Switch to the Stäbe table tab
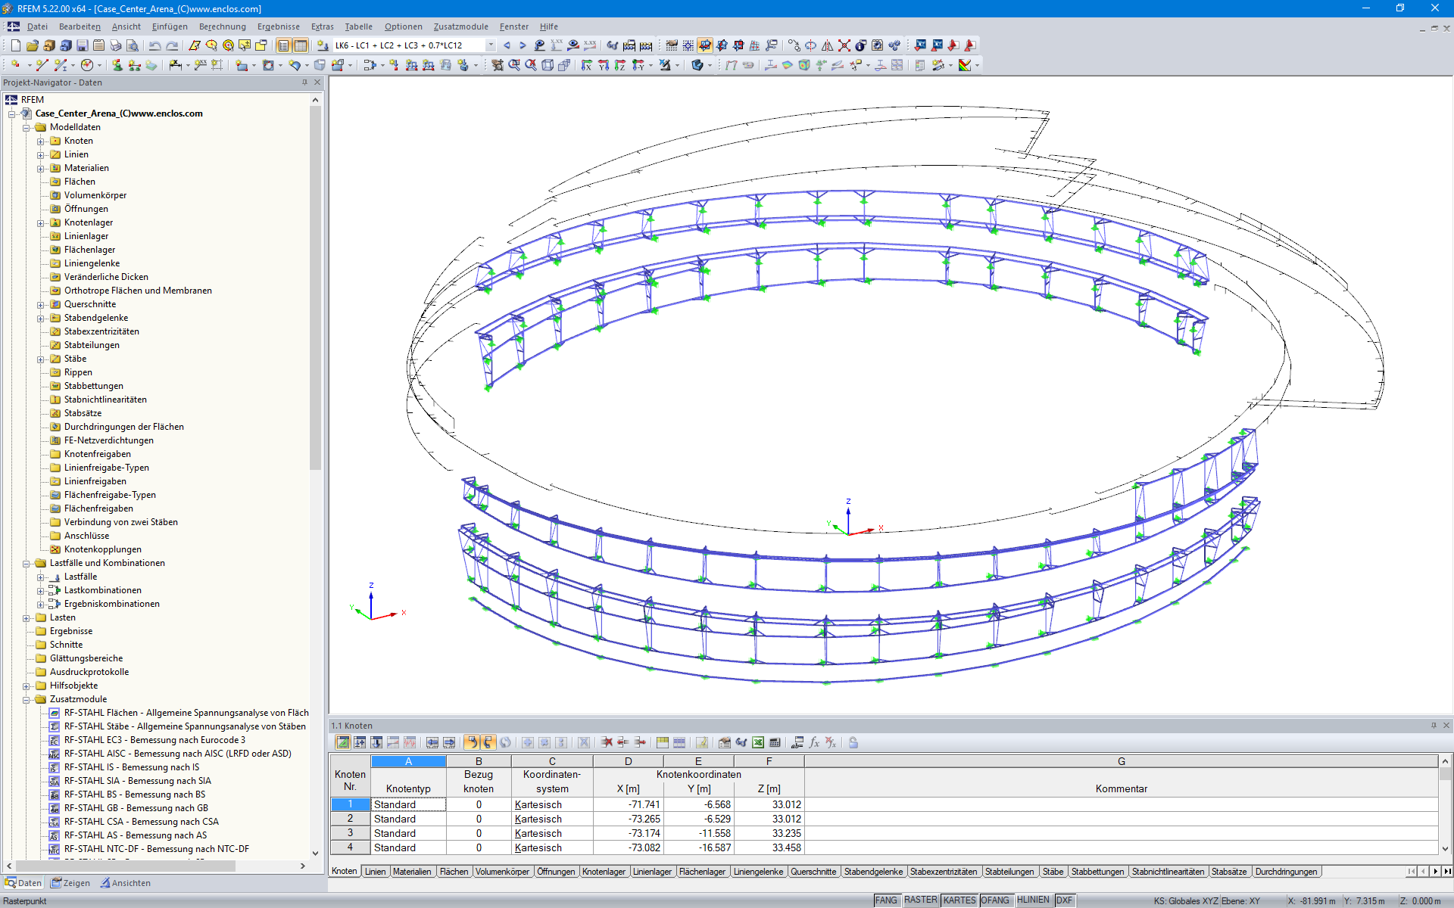The width and height of the screenshot is (1454, 908). [1053, 872]
